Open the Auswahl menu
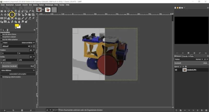209x112 pixels. point(18,5)
